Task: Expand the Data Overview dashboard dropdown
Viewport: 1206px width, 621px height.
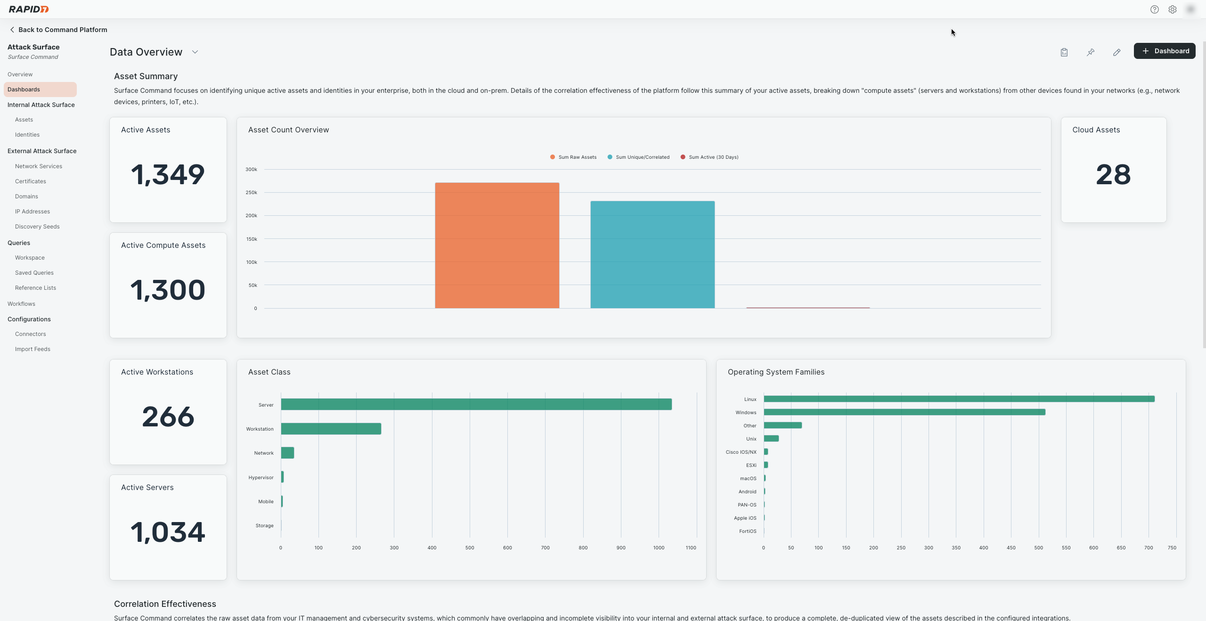Action: 195,52
